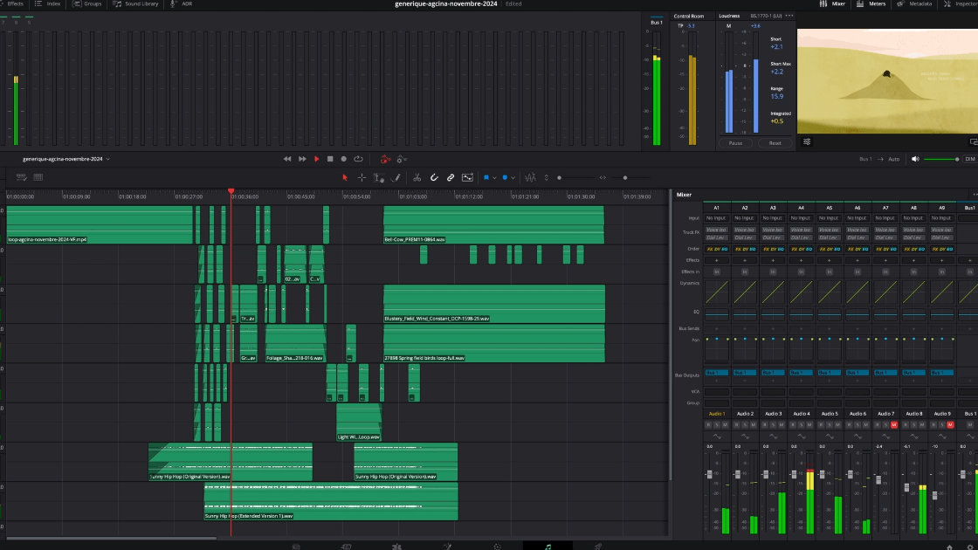The width and height of the screenshot is (978, 550).
Task: Toggle the Meters panel button
Action: click(871, 3)
